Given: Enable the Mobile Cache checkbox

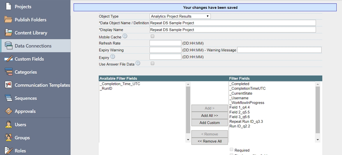Looking at the screenshot, I should [x=152, y=36].
